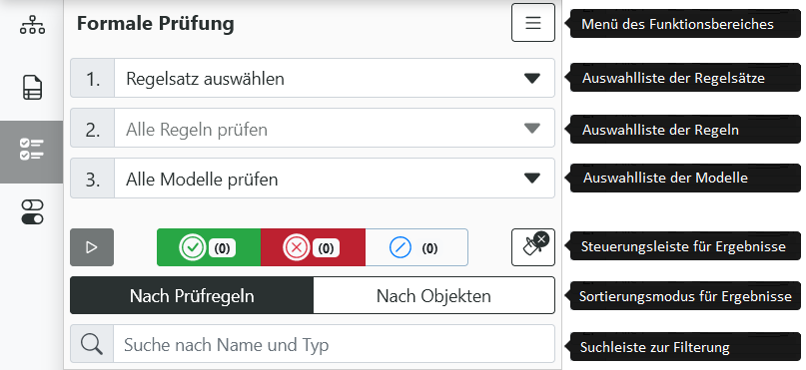Open the toggle switches settings sidebar icon

32,212
